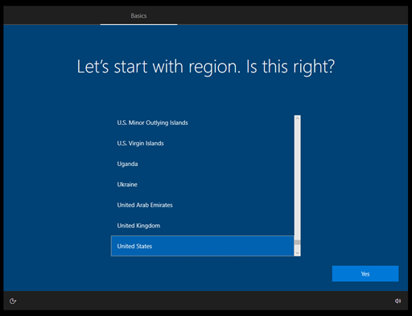Click the white underline beneath the Basics tab
The width and height of the screenshot is (412, 316).
[x=138, y=24]
